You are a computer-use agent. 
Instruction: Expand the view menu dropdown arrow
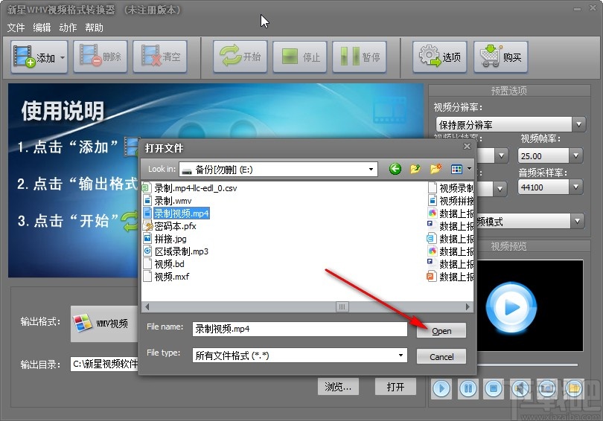(469, 169)
